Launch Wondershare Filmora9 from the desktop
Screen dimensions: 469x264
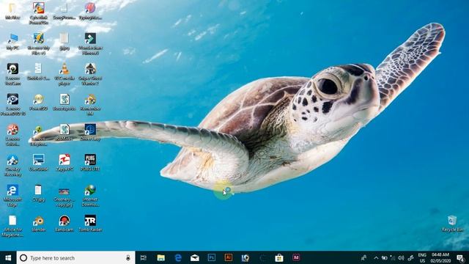90,44
